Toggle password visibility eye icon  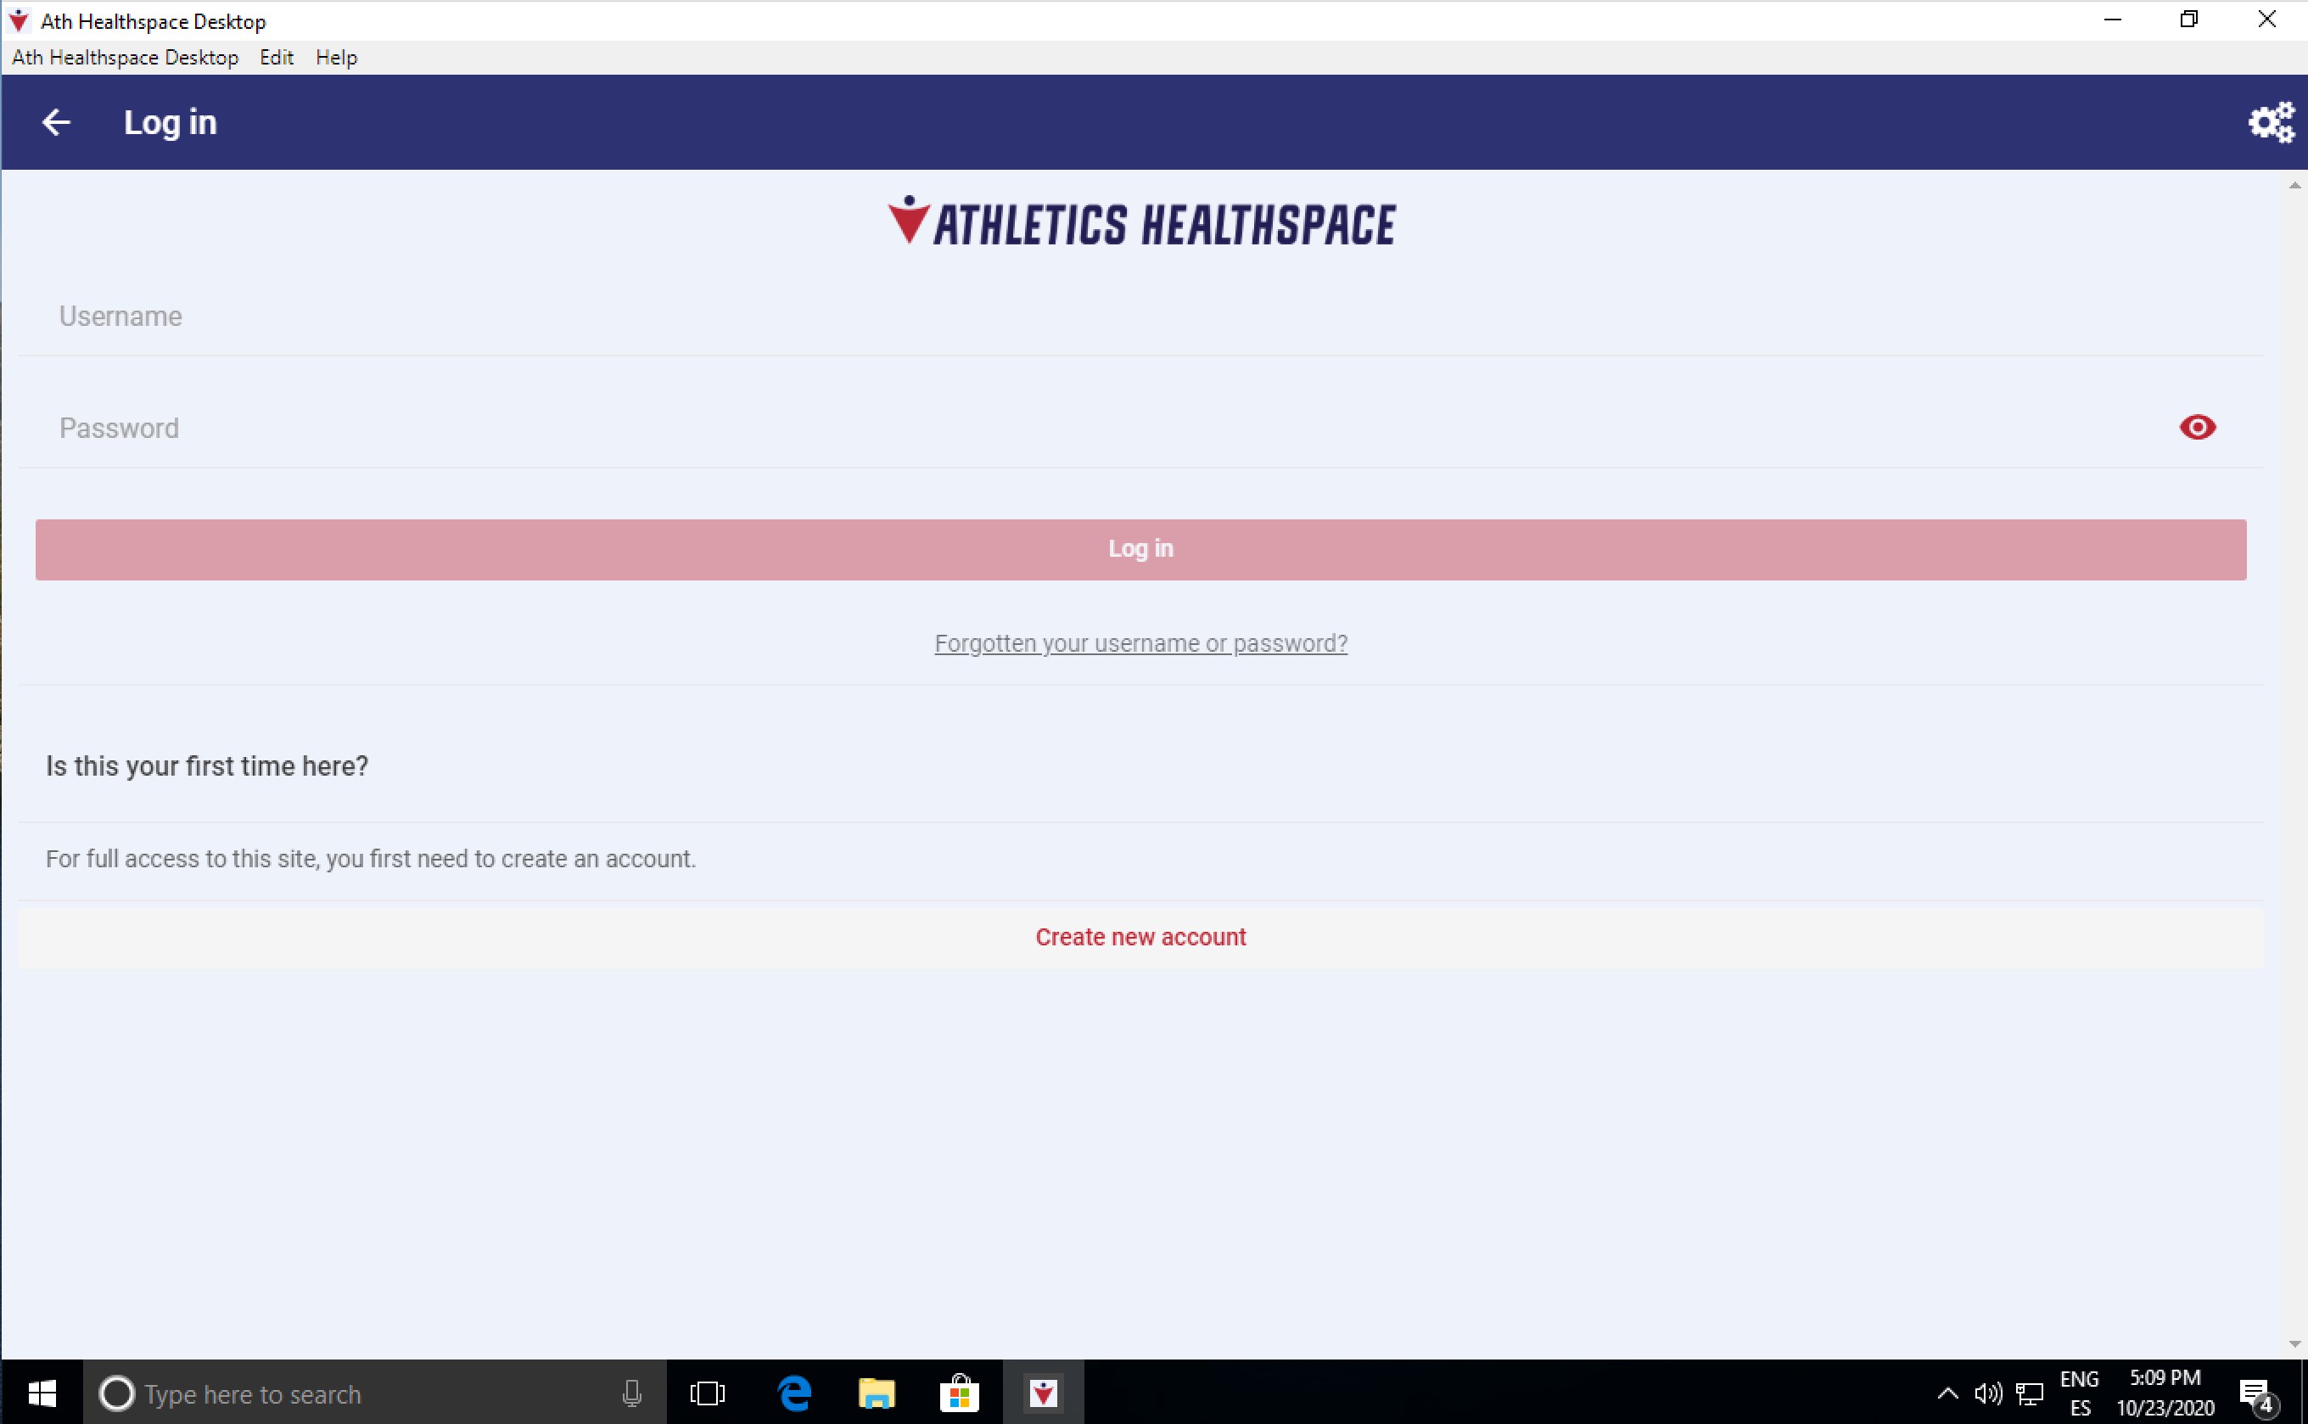click(2197, 428)
